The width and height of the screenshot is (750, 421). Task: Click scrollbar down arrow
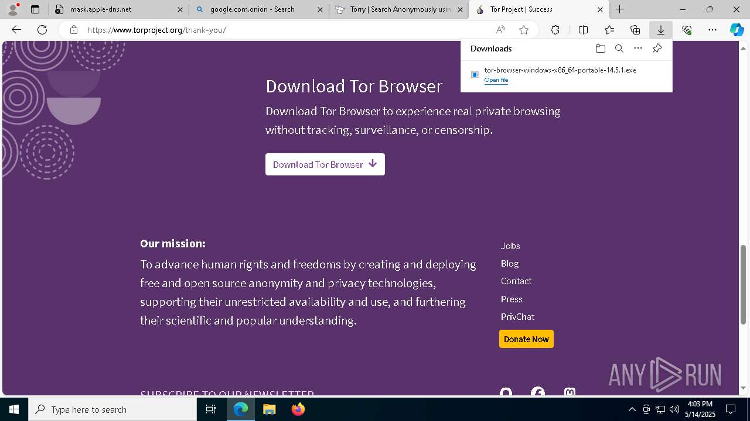pos(744,388)
